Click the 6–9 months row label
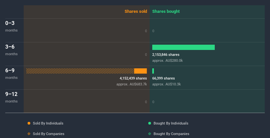Viewport: 270px width, 138px height. tap(12, 74)
